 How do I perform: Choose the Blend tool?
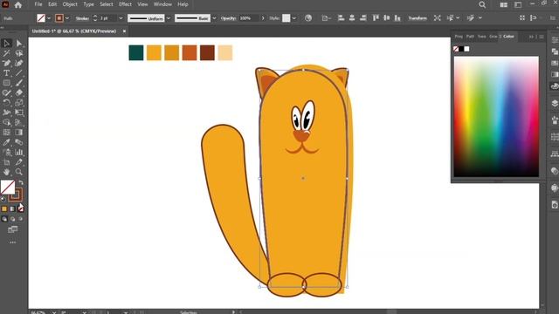pyautogui.click(x=19, y=142)
